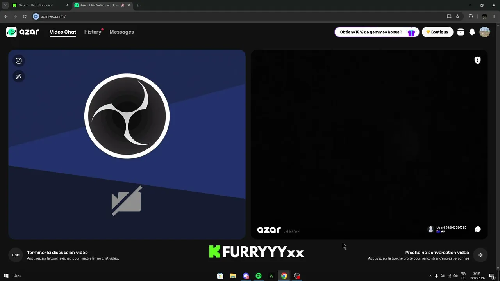Open the magic wand effects tool
Image resolution: width=500 pixels, height=281 pixels.
pyautogui.click(x=19, y=76)
